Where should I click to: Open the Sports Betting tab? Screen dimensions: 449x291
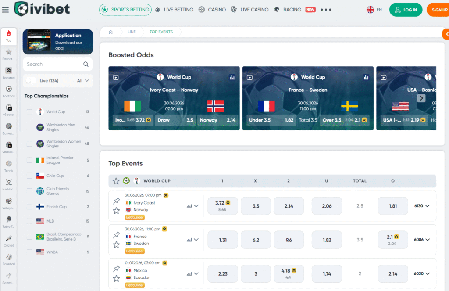click(125, 10)
